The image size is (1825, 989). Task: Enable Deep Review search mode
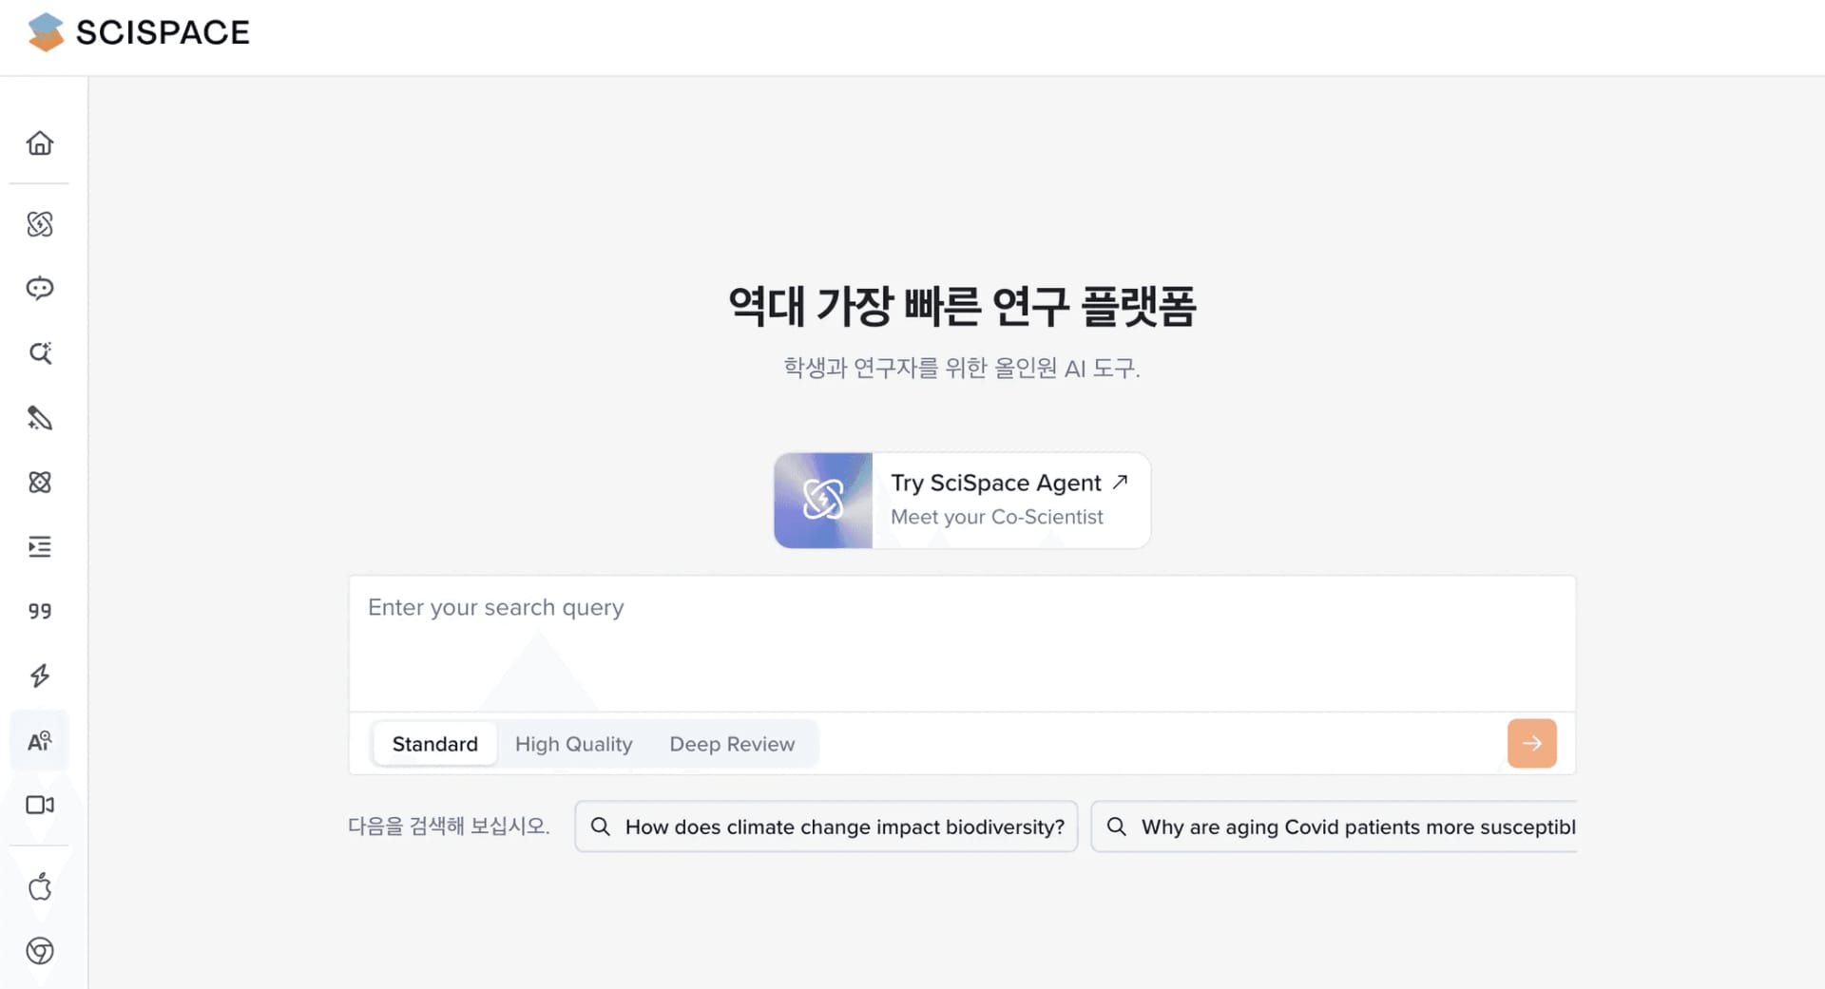coord(732,744)
